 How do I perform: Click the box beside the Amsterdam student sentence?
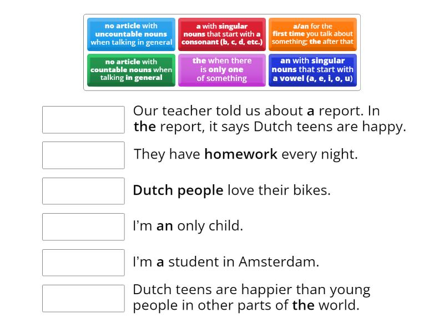(x=83, y=263)
